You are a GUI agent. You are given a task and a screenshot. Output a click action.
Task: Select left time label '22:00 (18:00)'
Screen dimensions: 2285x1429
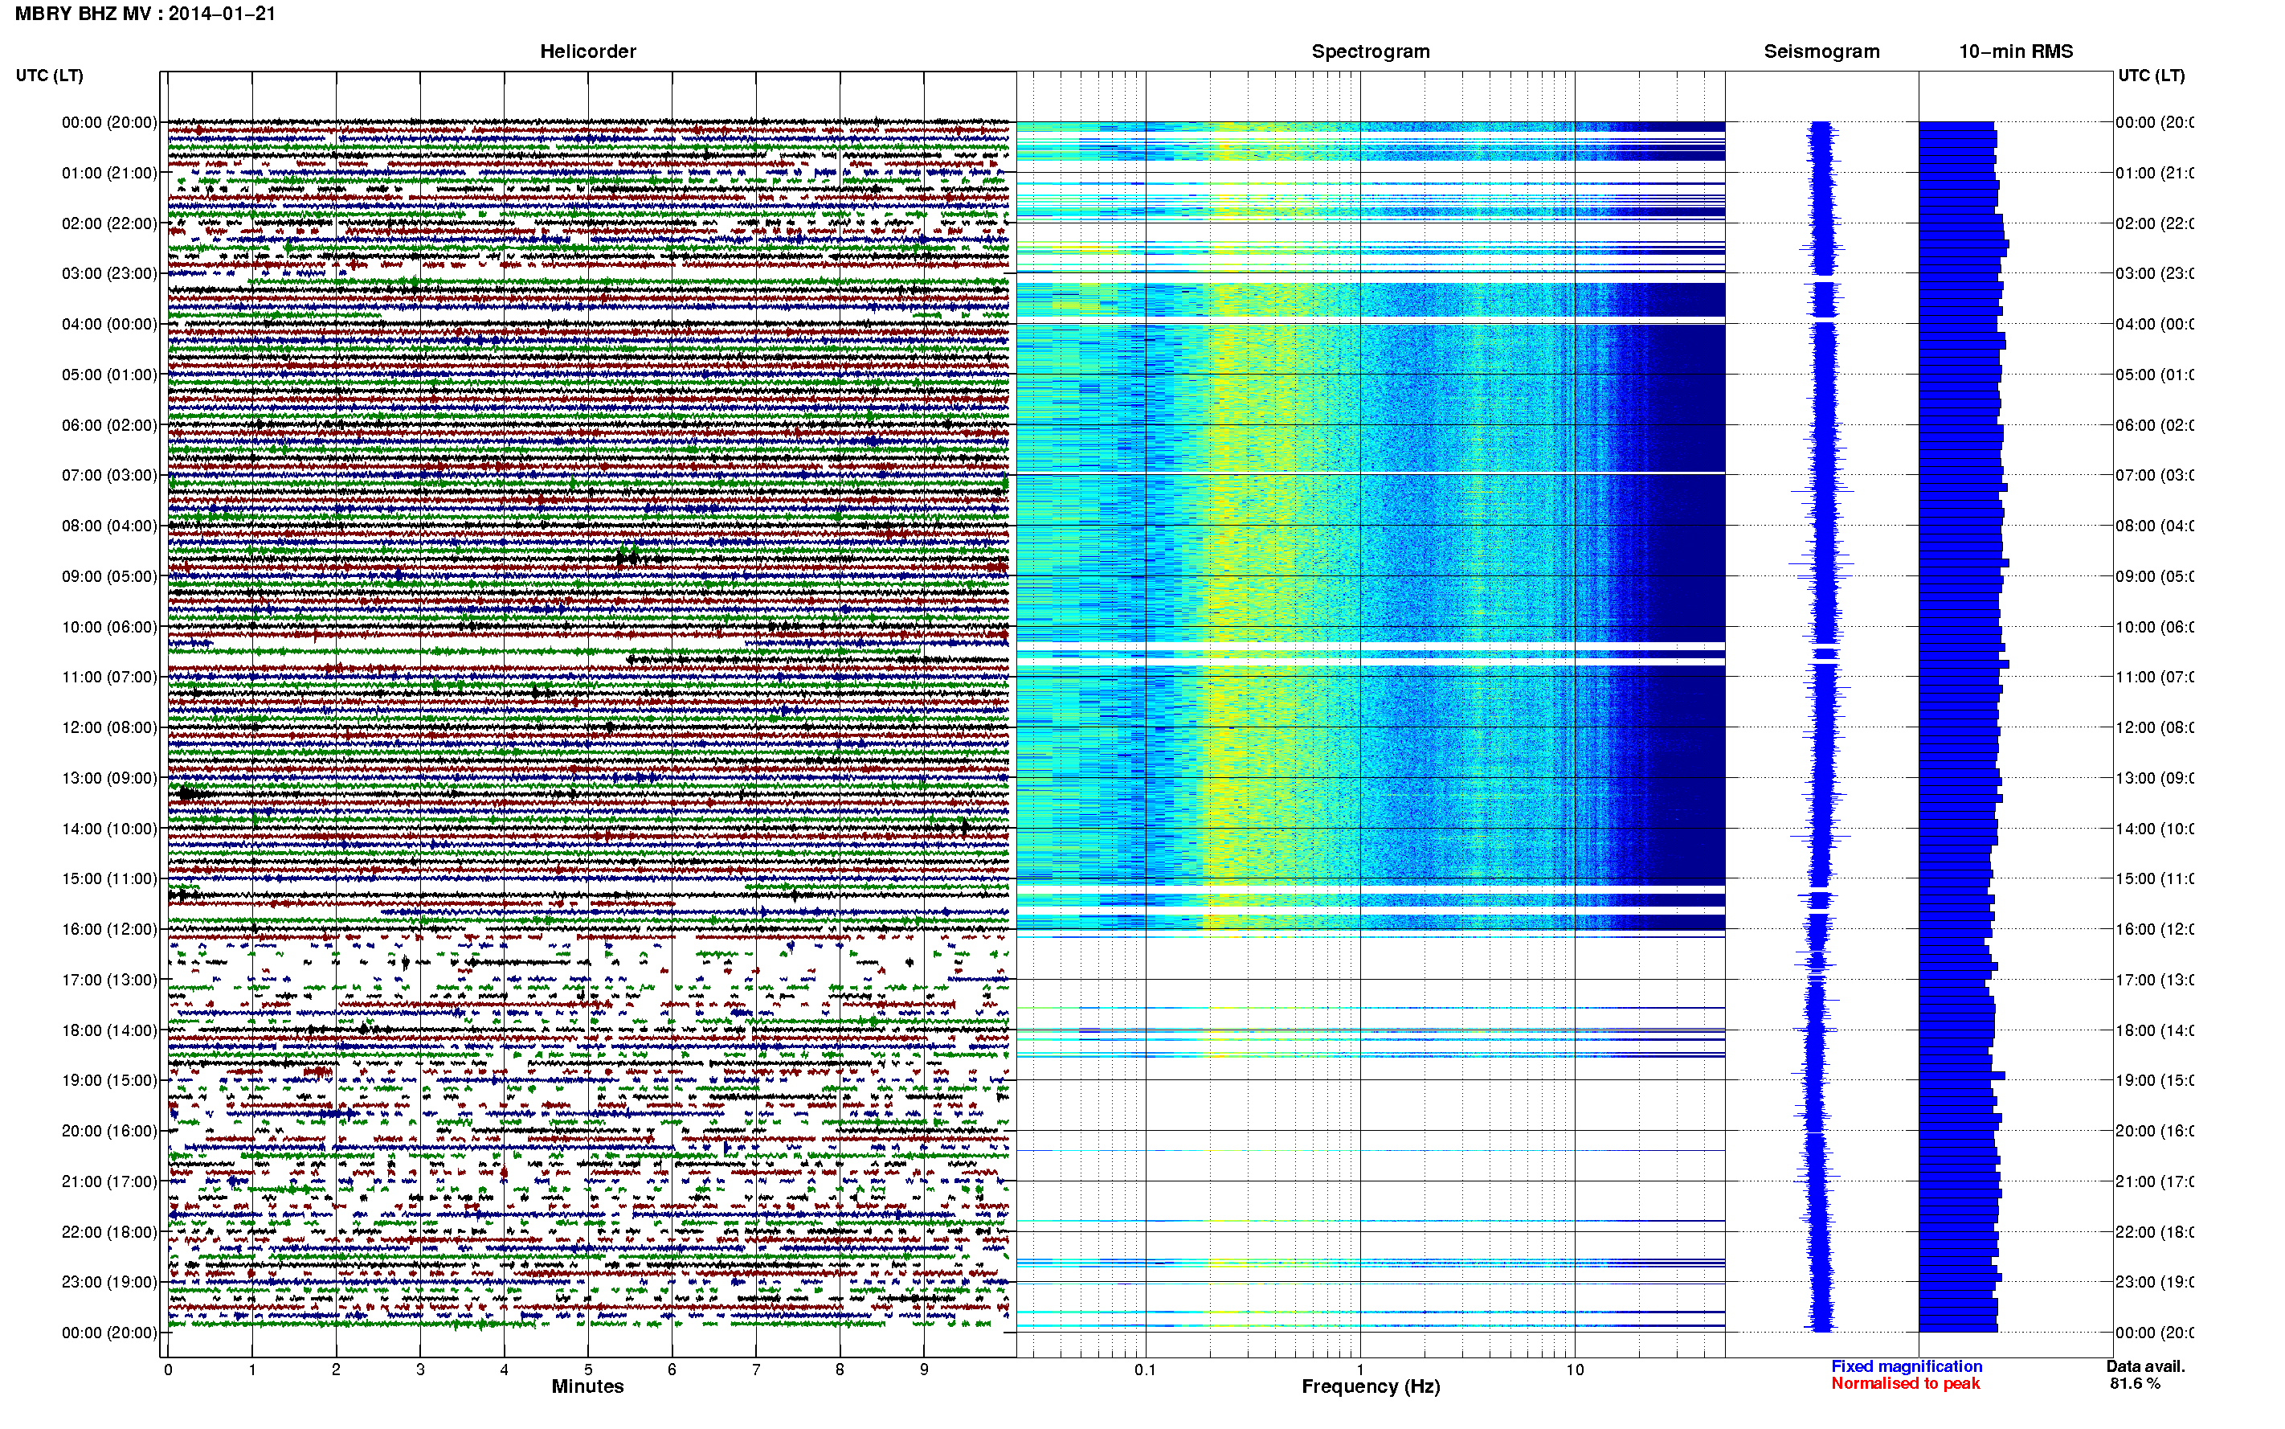[109, 1232]
